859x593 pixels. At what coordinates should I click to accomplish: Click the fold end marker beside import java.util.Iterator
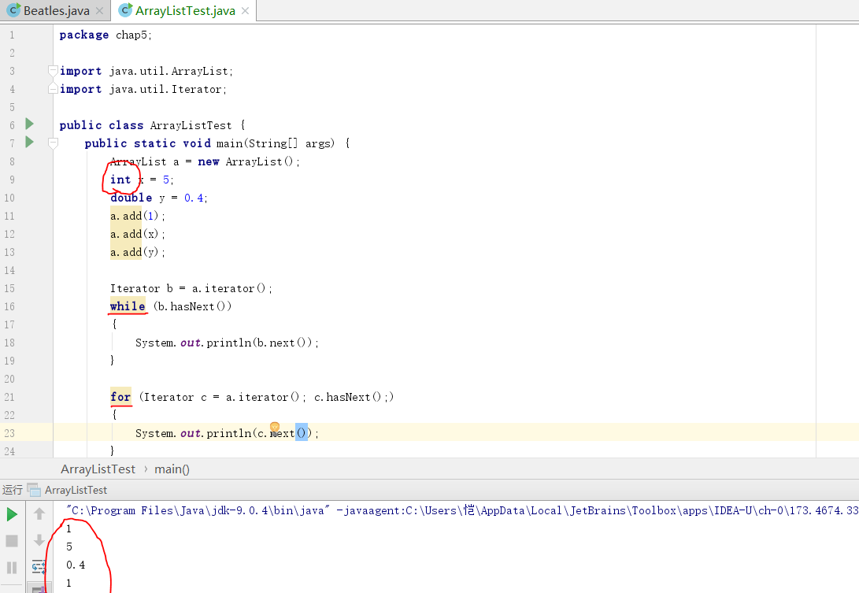pyautogui.click(x=53, y=88)
